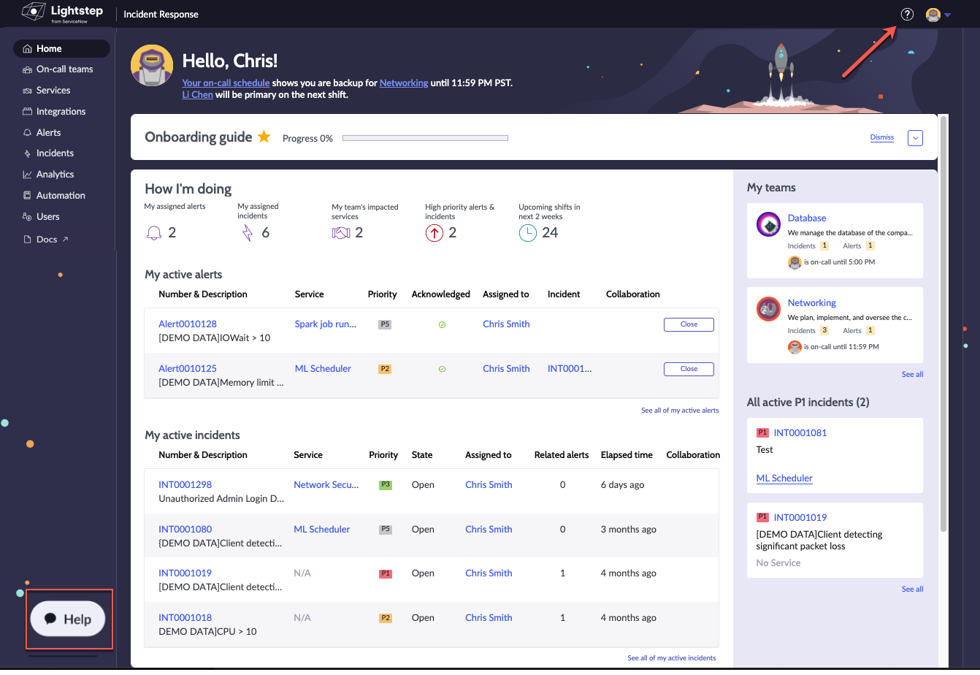Close alert Alert0010128
The width and height of the screenshot is (980, 675).
coord(688,324)
